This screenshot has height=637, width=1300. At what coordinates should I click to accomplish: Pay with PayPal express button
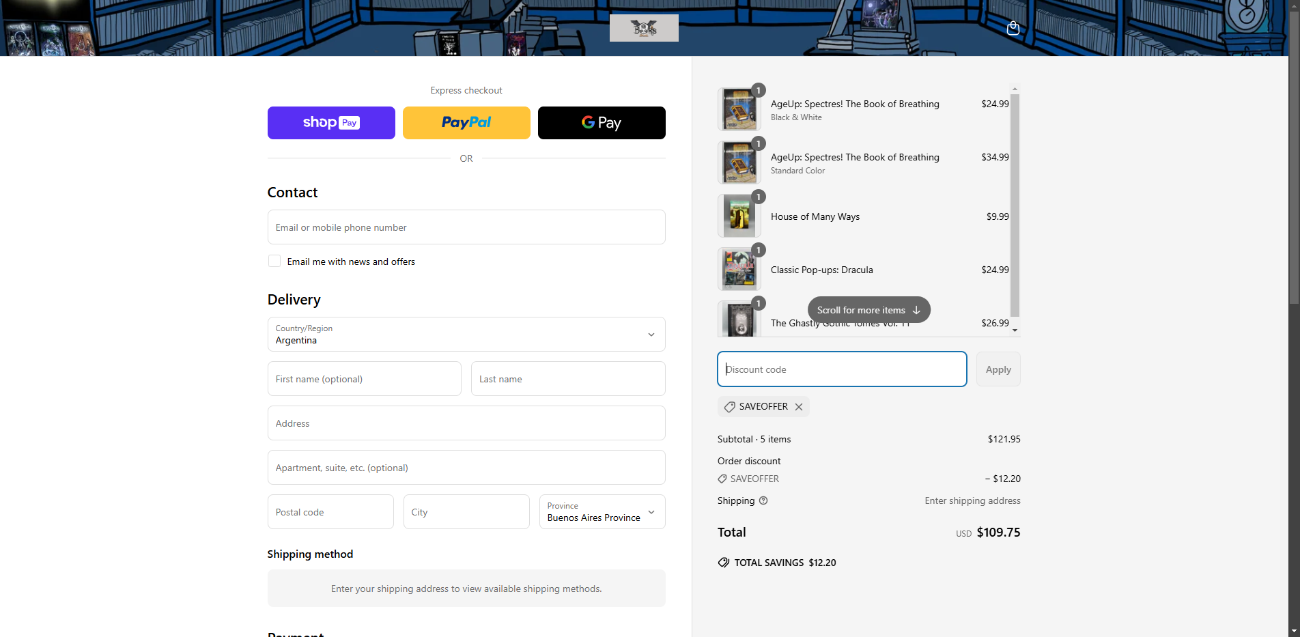[466, 123]
